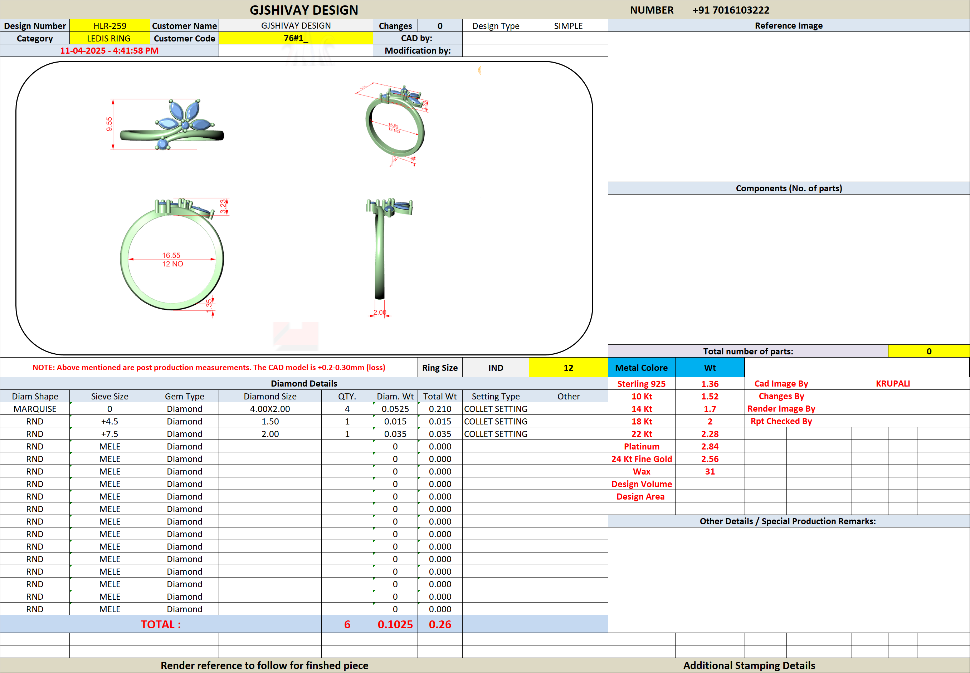Select the MARQUISE diam shape cell
Image resolution: width=970 pixels, height=673 pixels.
pos(35,409)
